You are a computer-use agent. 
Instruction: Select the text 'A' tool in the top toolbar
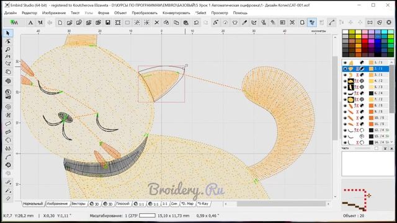30,22
